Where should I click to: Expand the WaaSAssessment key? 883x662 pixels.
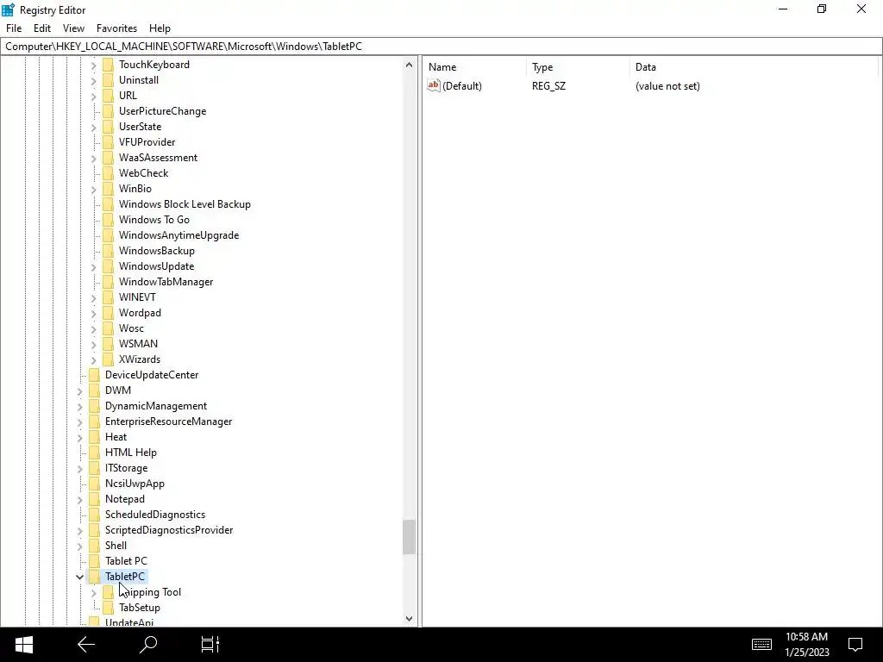[93, 159]
